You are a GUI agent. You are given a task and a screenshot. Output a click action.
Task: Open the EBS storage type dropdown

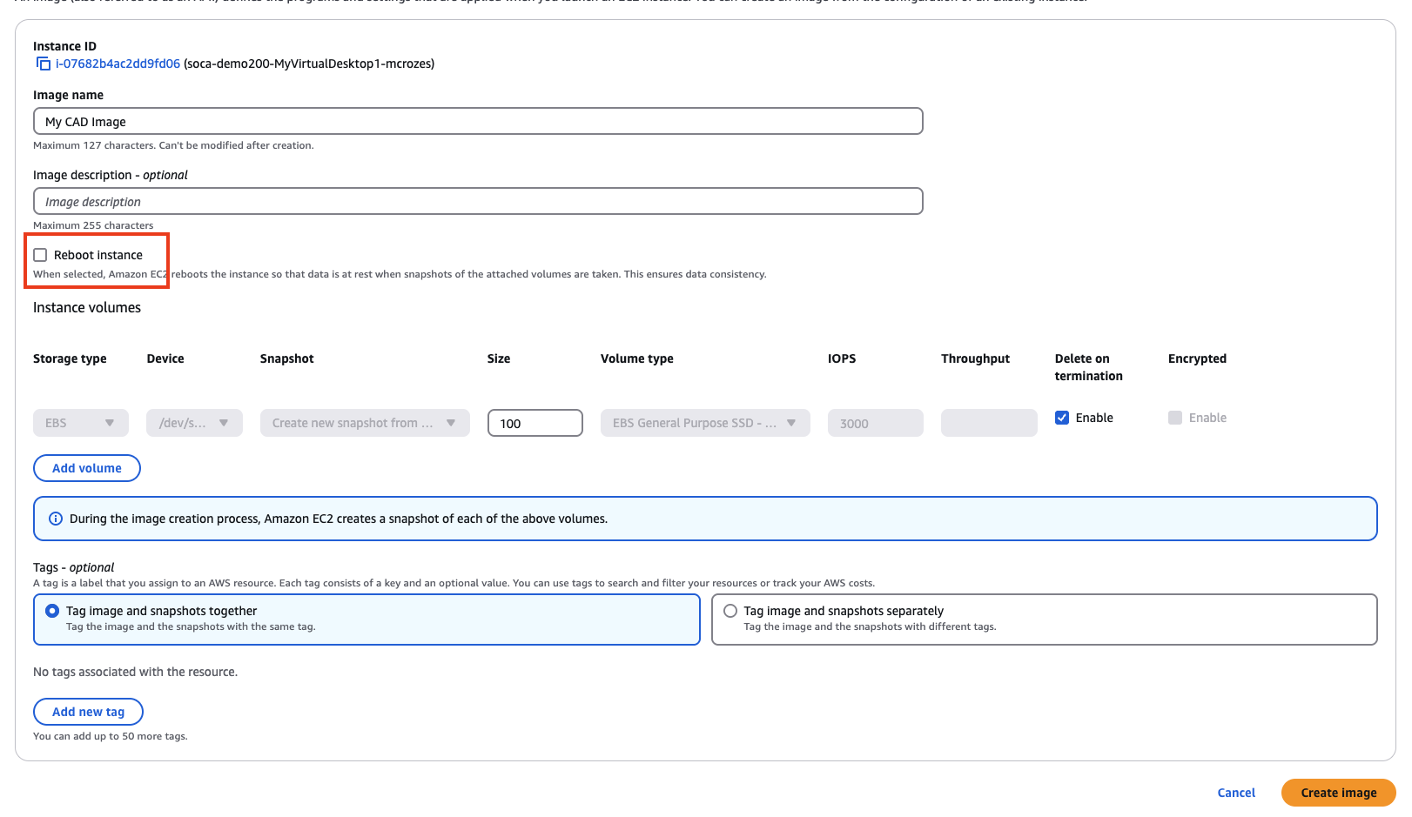(x=80, y=423)
